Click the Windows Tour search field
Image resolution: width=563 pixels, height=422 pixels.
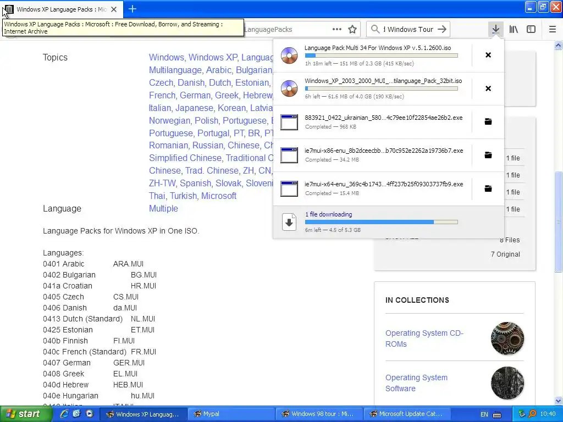tap(409, 30)
